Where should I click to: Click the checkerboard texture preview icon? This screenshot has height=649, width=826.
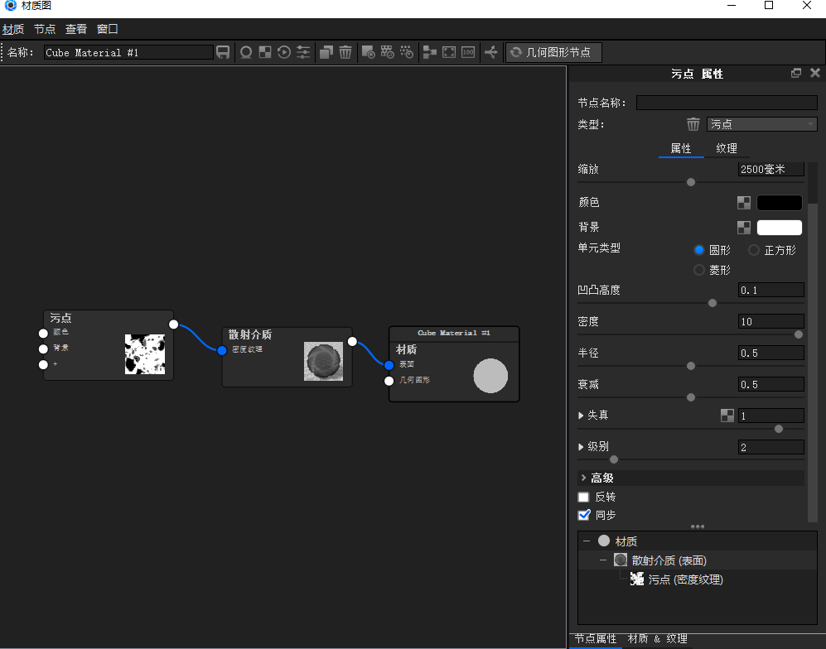(265, 52)
